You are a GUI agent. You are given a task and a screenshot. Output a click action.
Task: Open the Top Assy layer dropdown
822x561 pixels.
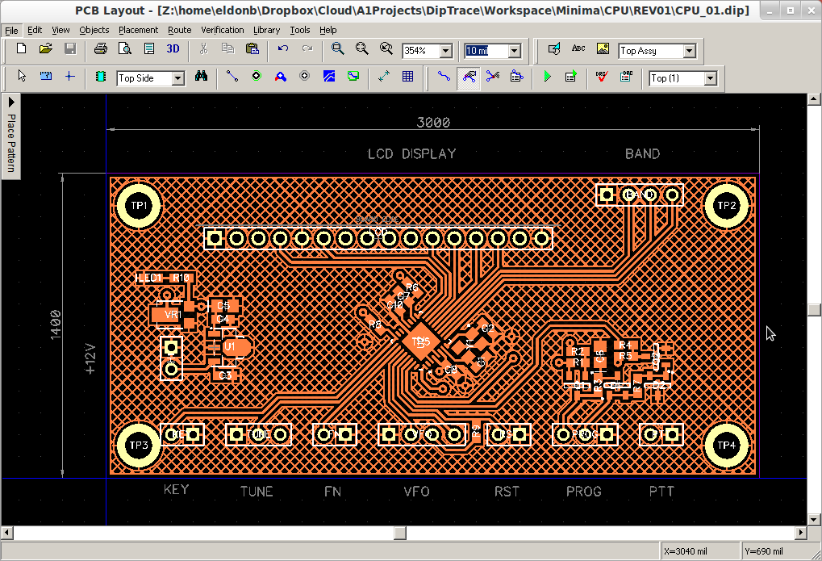pos(690,51)
